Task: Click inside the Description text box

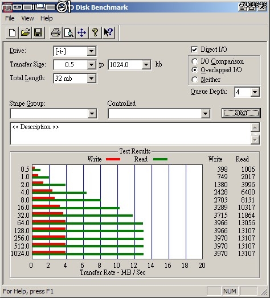Action: coord(130,134)
